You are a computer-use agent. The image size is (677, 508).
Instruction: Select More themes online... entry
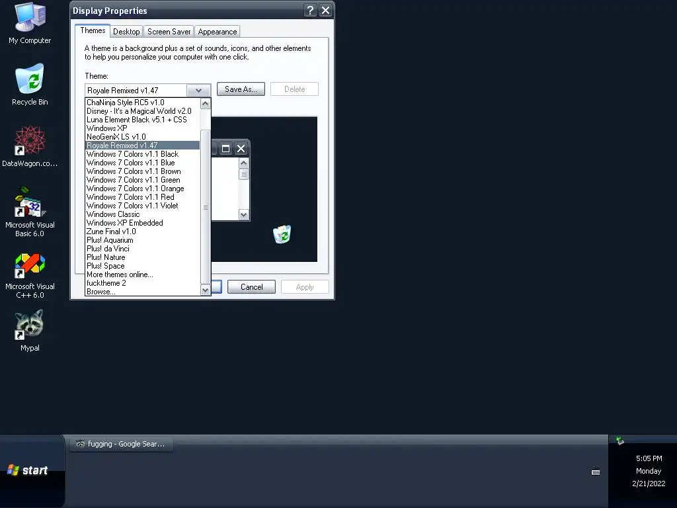coord(143,275)
